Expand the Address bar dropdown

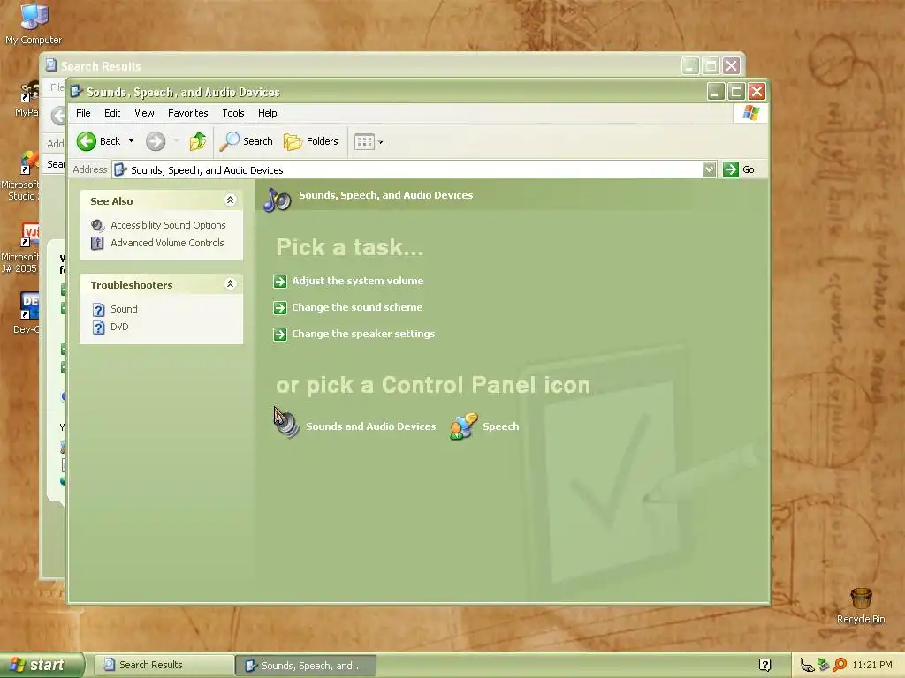[x=710, y=169]
